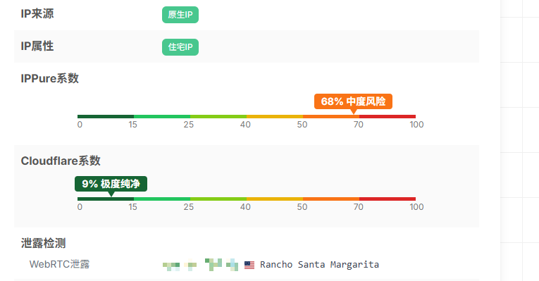
Task: Click the blurred WebRTC IP address
Action: tap(200, 265)
